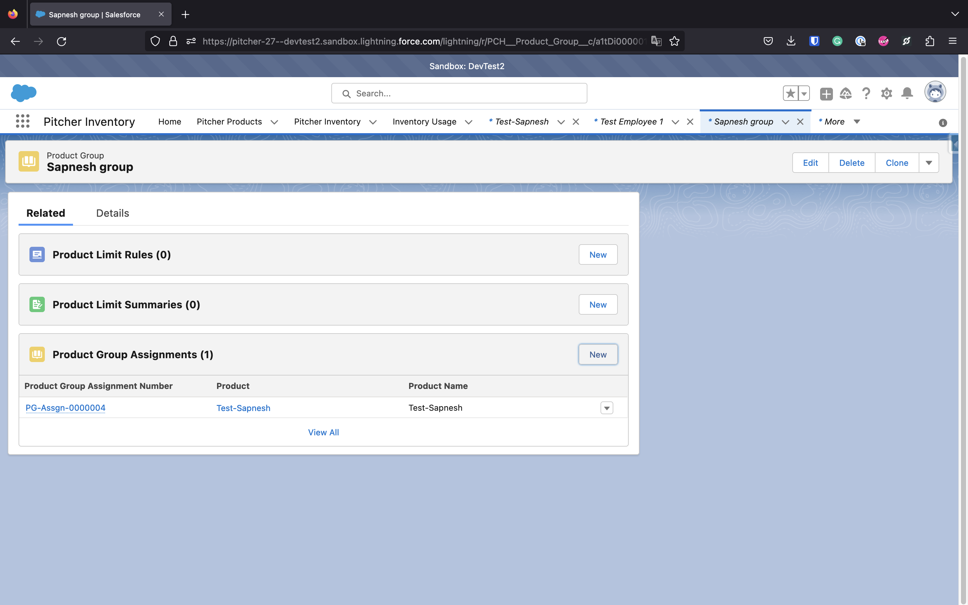The width and height of the screenshot is (968, 605).
Task: Open the Home navigation tab
Action: pyautogui.click(x=170, y=122)
